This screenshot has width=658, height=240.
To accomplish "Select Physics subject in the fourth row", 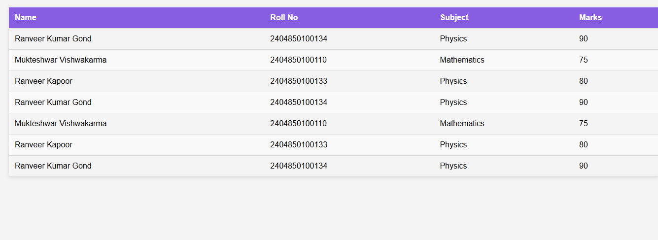I will click(453, 103).
